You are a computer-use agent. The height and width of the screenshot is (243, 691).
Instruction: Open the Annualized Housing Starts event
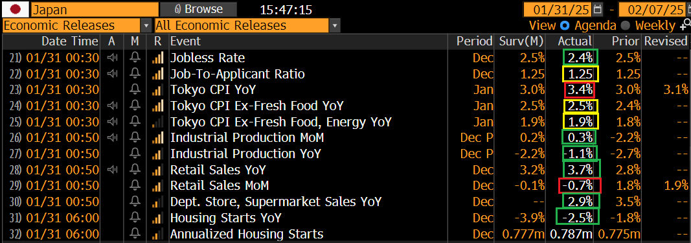click(x=247, y=234)
